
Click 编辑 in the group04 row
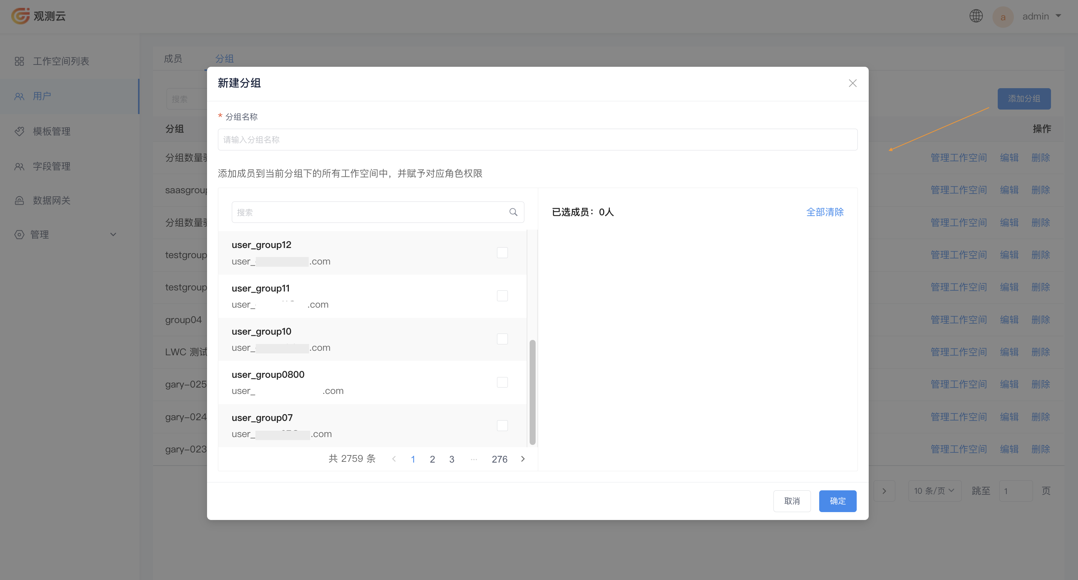(x=1009, y=320)
